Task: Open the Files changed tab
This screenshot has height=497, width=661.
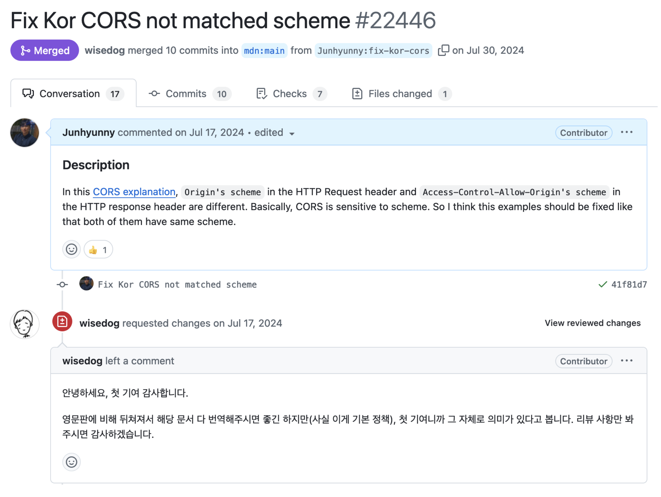Action: coord(401,94)
